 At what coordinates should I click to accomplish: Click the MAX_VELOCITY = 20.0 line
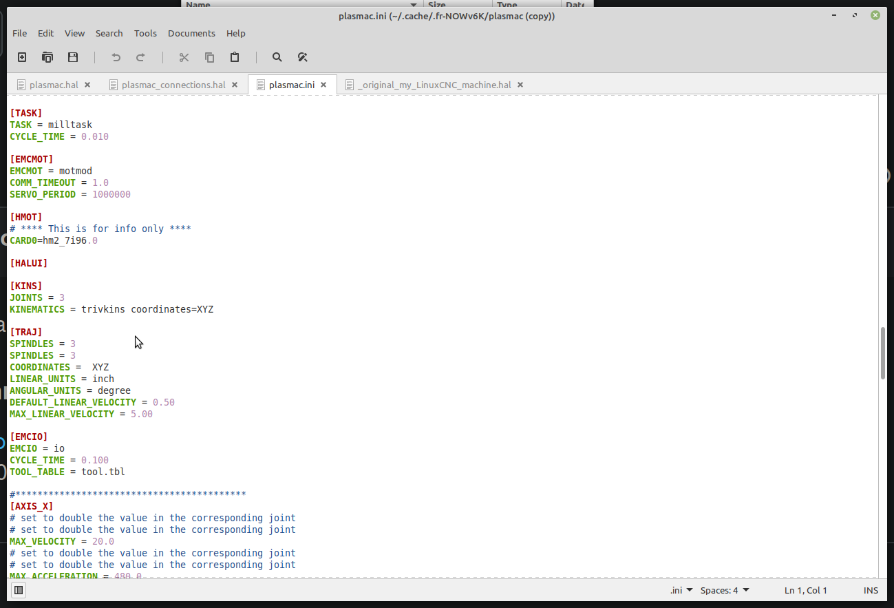coord(62,541)
